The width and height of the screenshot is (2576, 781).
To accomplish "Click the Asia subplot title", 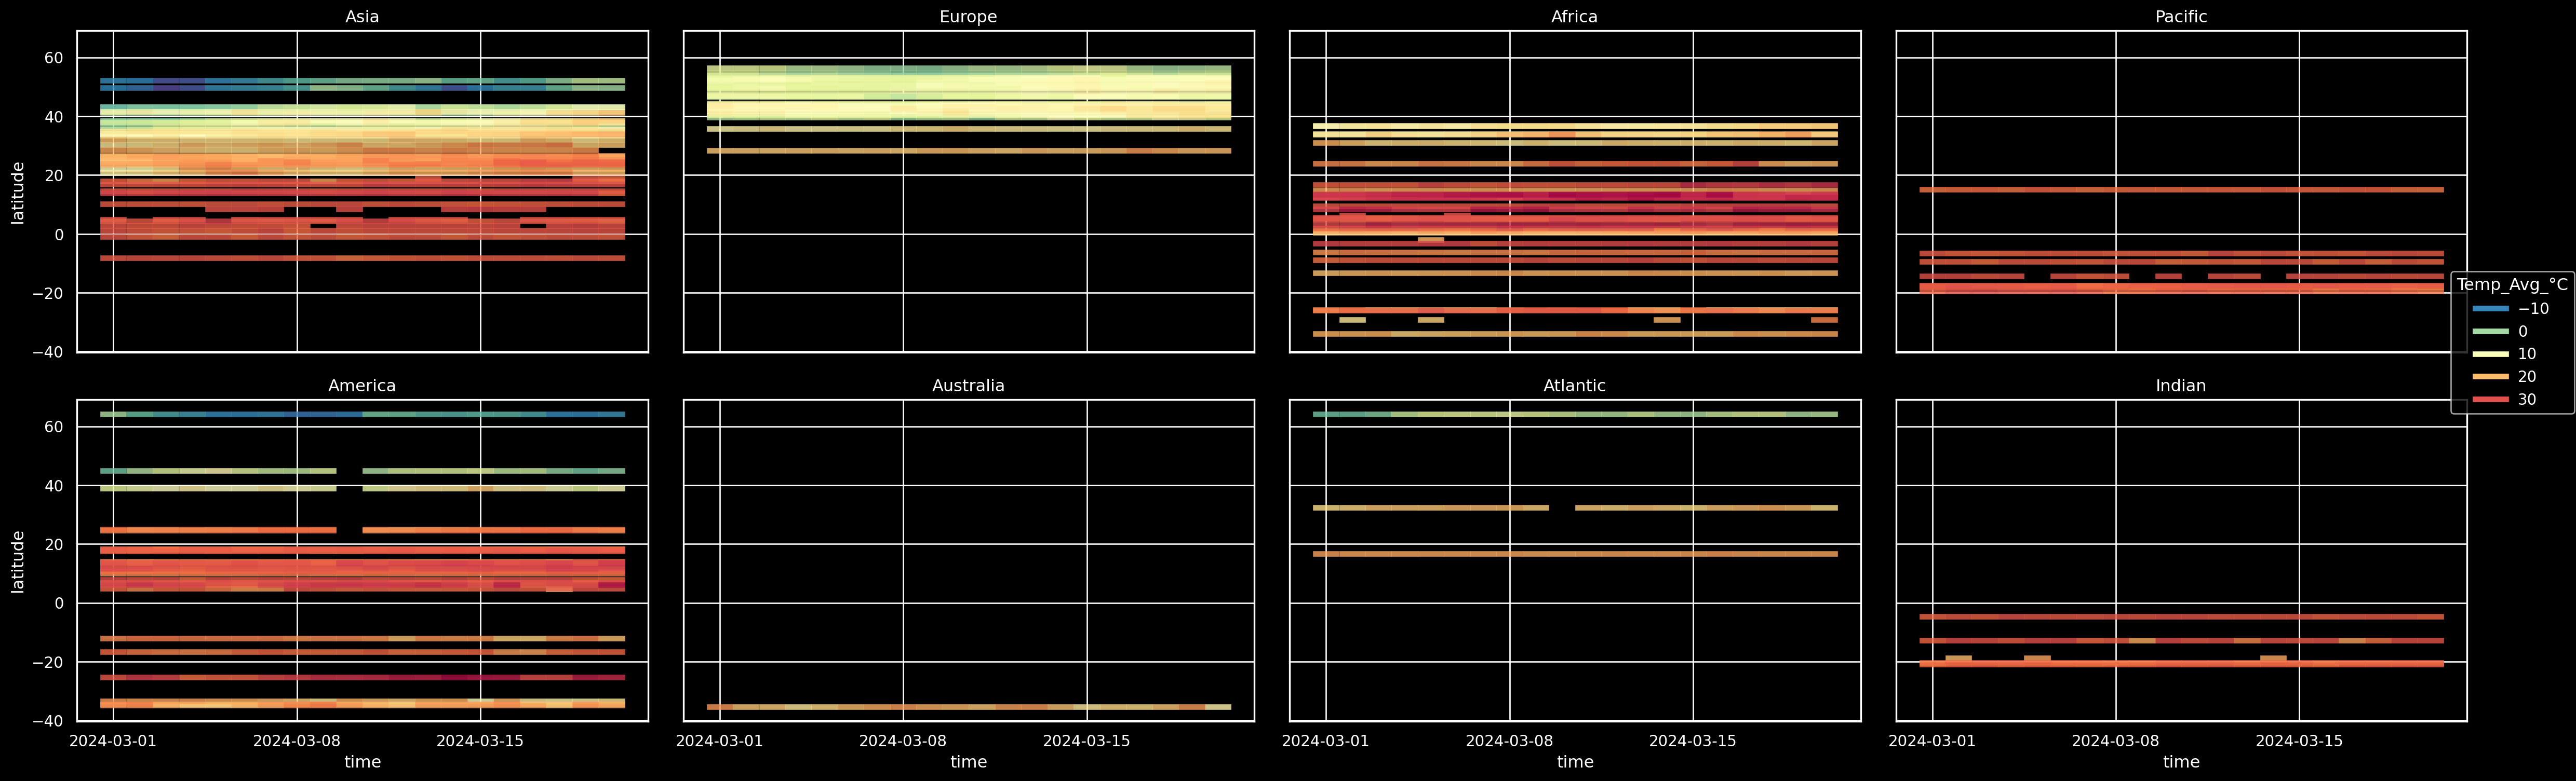I will click(x=362, y=17).
